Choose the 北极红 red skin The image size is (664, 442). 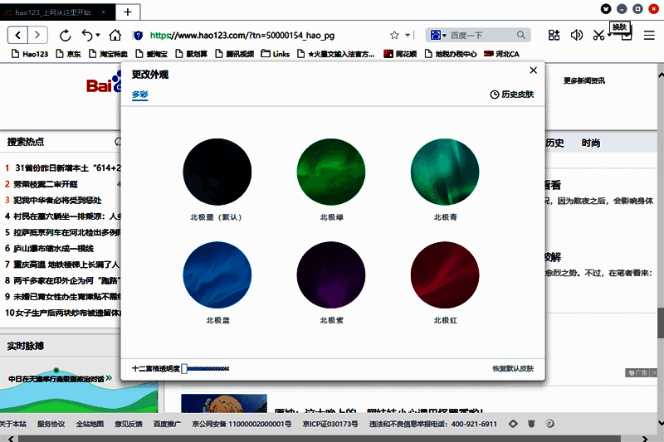coord(445,275)
